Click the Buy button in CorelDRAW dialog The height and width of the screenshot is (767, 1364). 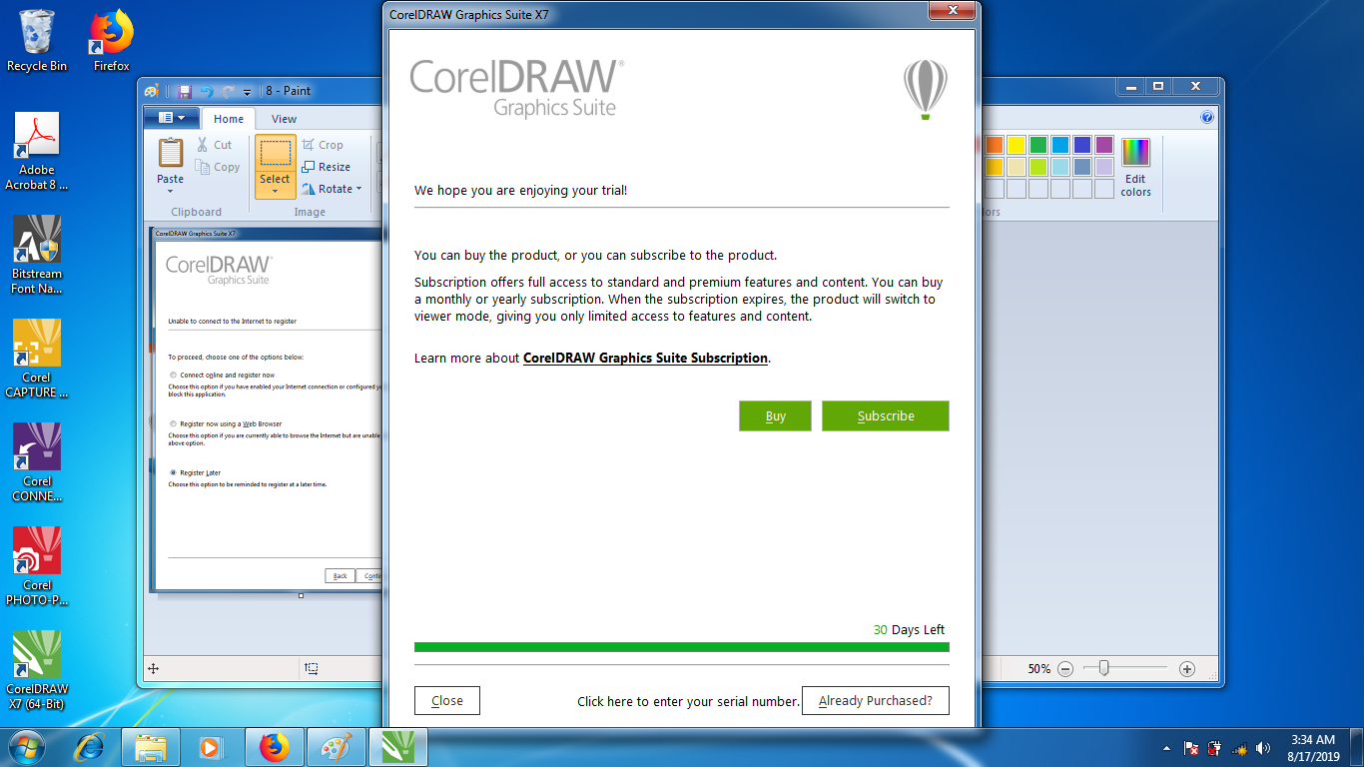point(775,416)
